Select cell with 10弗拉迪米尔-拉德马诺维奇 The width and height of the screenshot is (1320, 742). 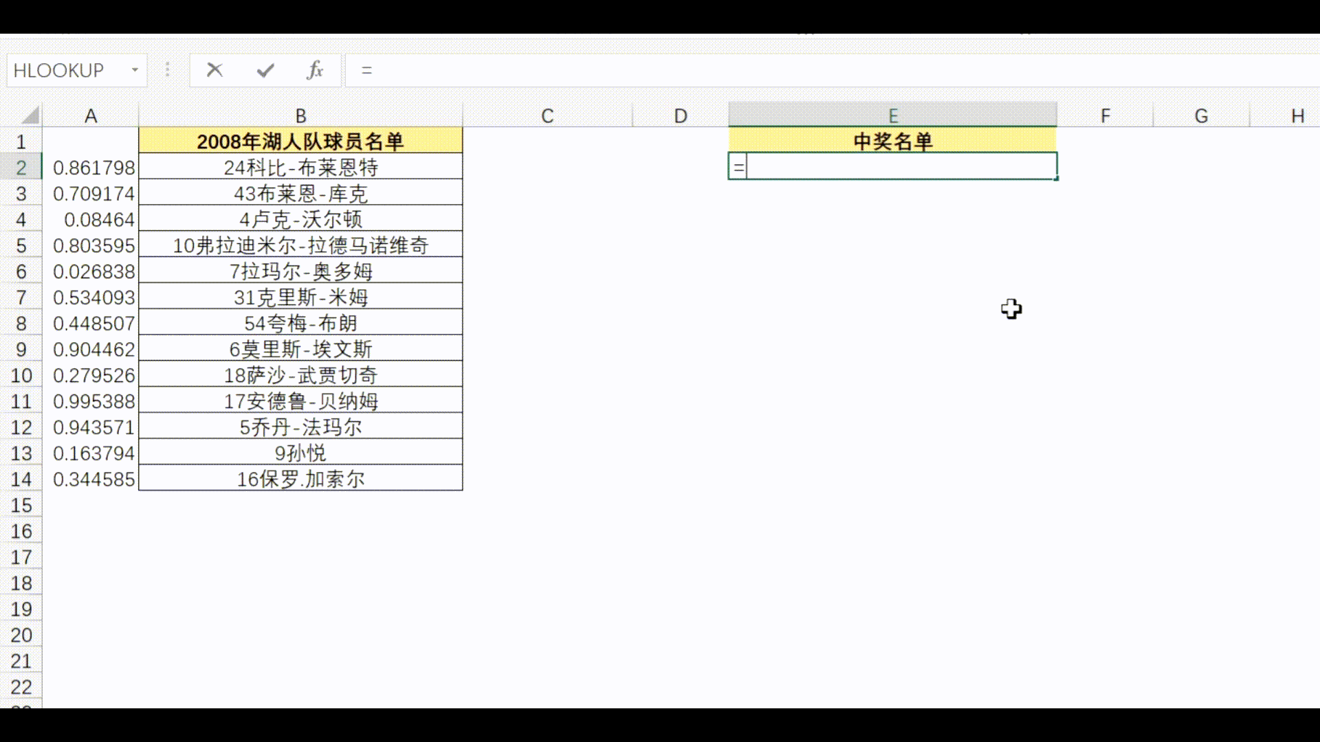pos(300,245)
